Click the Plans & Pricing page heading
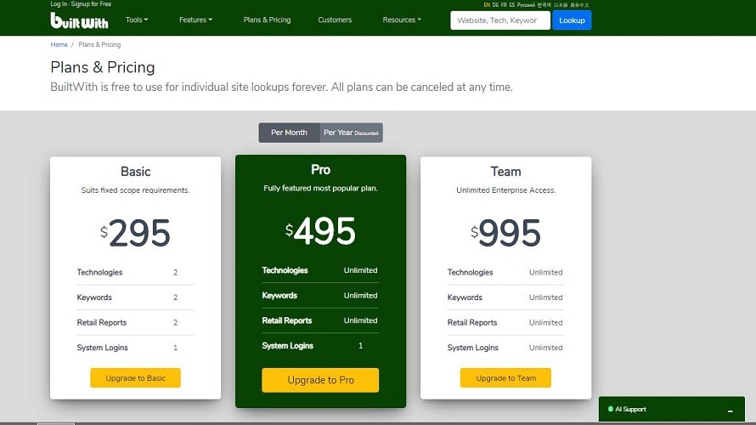The width and height of the screenshot is (756, 425). [x=102, y=67]
